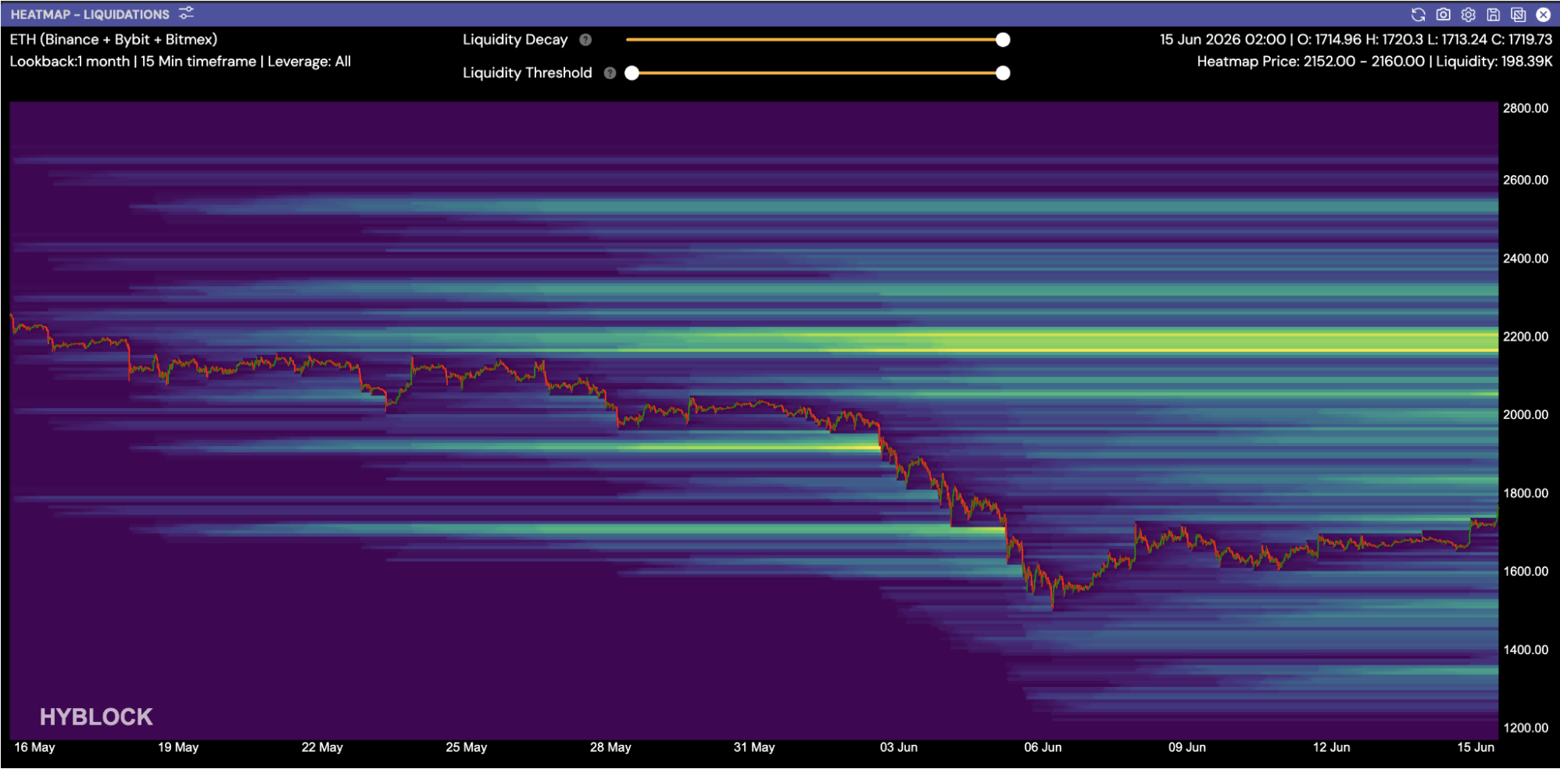Click the '09 Jun' date axis label

pos(1187,747)
